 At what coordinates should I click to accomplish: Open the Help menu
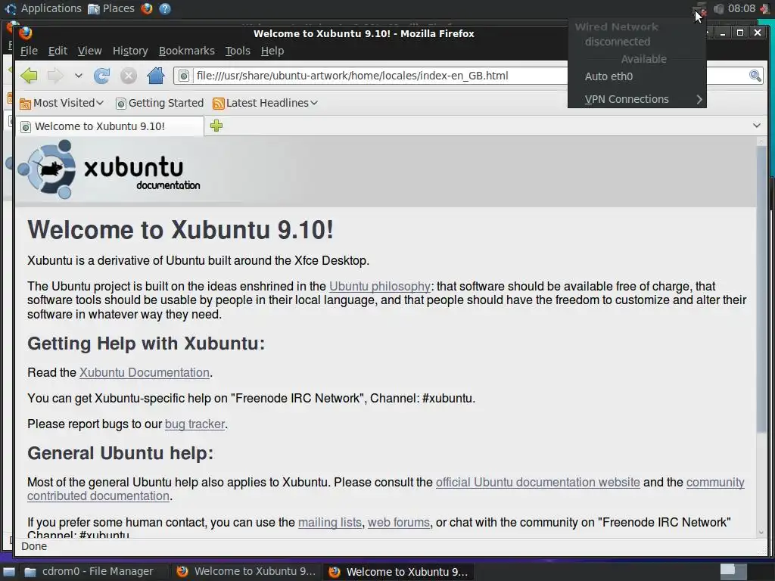[272, 51]
